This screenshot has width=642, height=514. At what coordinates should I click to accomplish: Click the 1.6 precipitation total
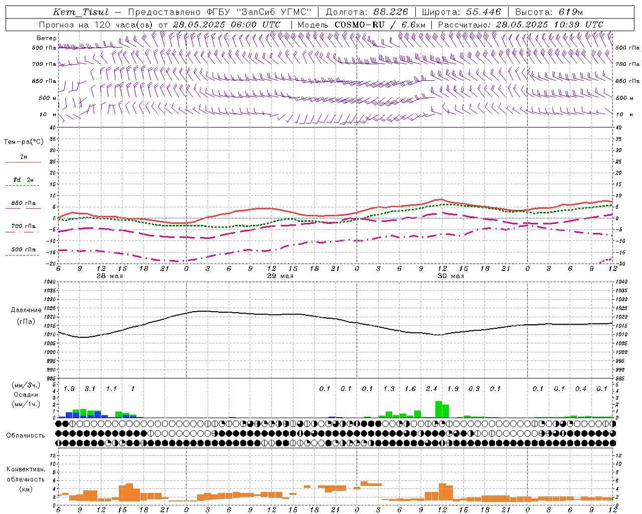point(410,389)
